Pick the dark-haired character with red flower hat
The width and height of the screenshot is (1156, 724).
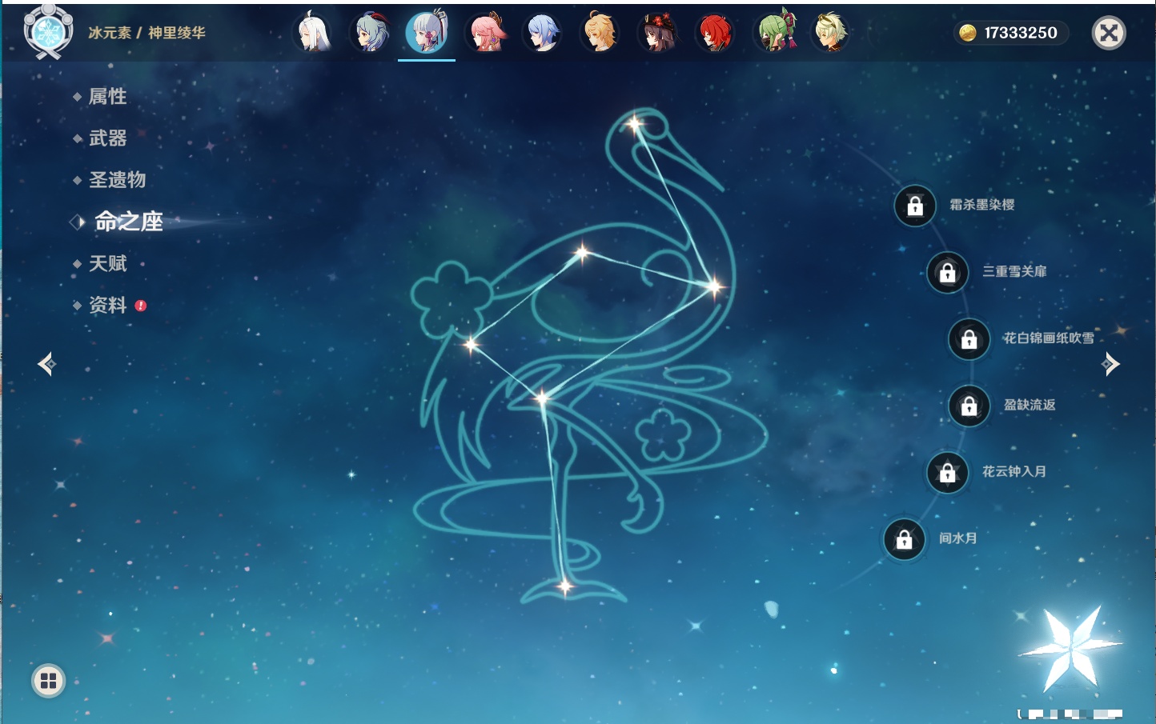click(x=657, y=34)
